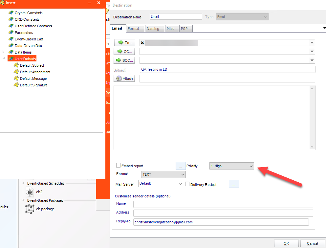Switch to the PGP tab
This screenshot has width=326, height=248.
click(184, 29)
